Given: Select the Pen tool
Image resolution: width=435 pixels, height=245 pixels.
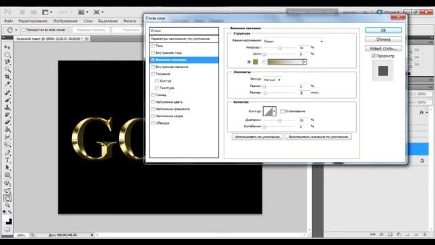Looking at the screenshot, I should tap(7, 152).
